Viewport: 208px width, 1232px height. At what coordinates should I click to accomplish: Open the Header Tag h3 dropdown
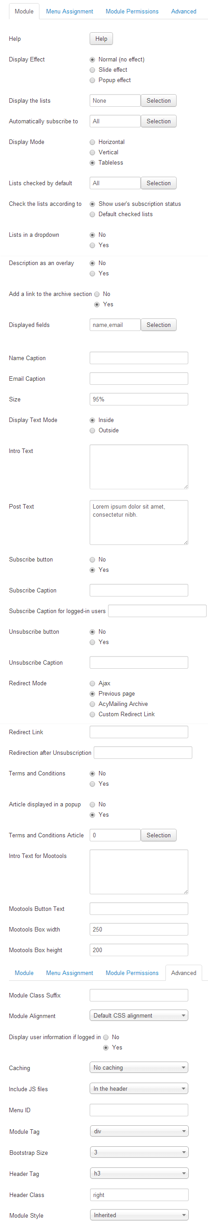[139, 1173]
